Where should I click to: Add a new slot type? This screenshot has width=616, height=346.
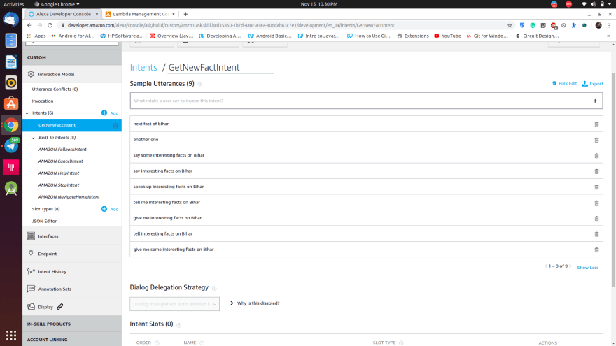110,209
